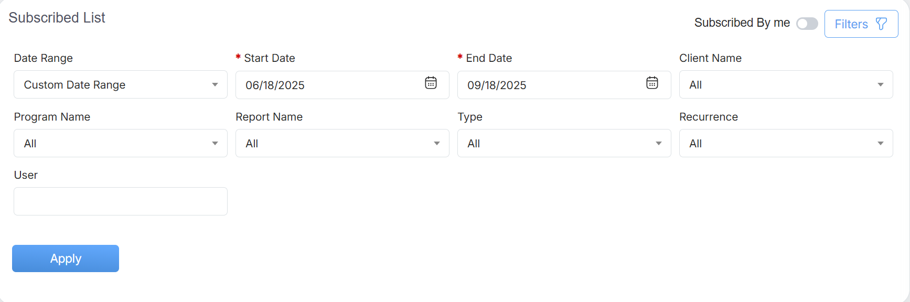Click the Report Name dropdown arrow
Viewport: 910px width, 302px height.
click(x=436, y=144)
